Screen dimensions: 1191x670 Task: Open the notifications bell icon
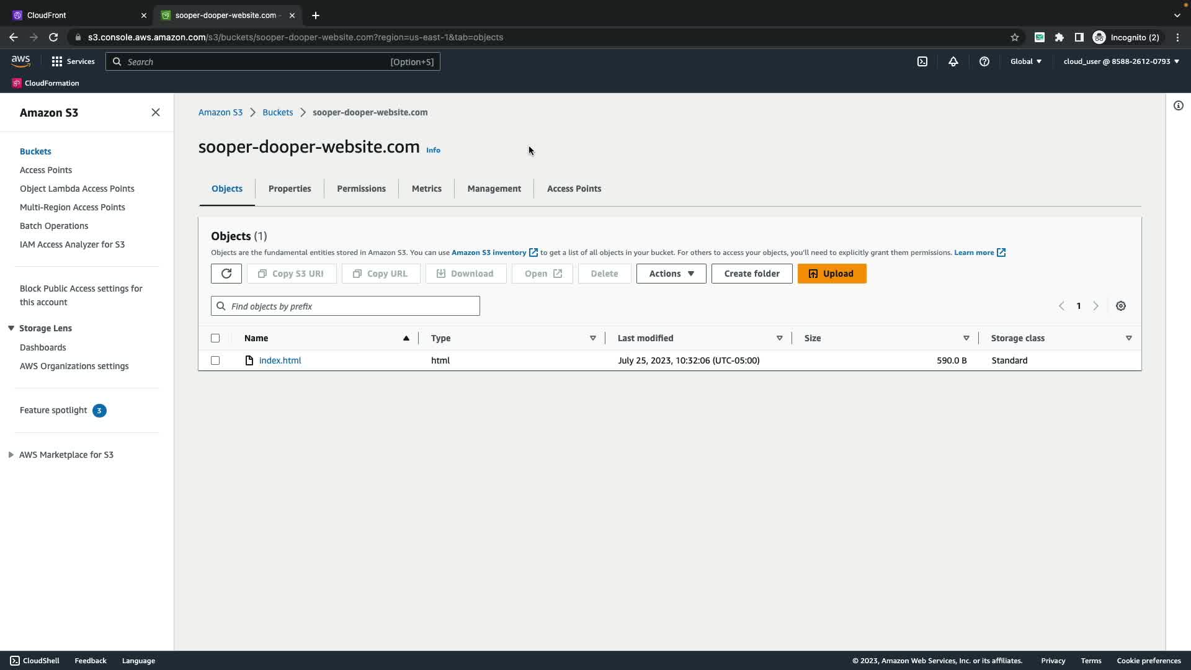[953, 61]
